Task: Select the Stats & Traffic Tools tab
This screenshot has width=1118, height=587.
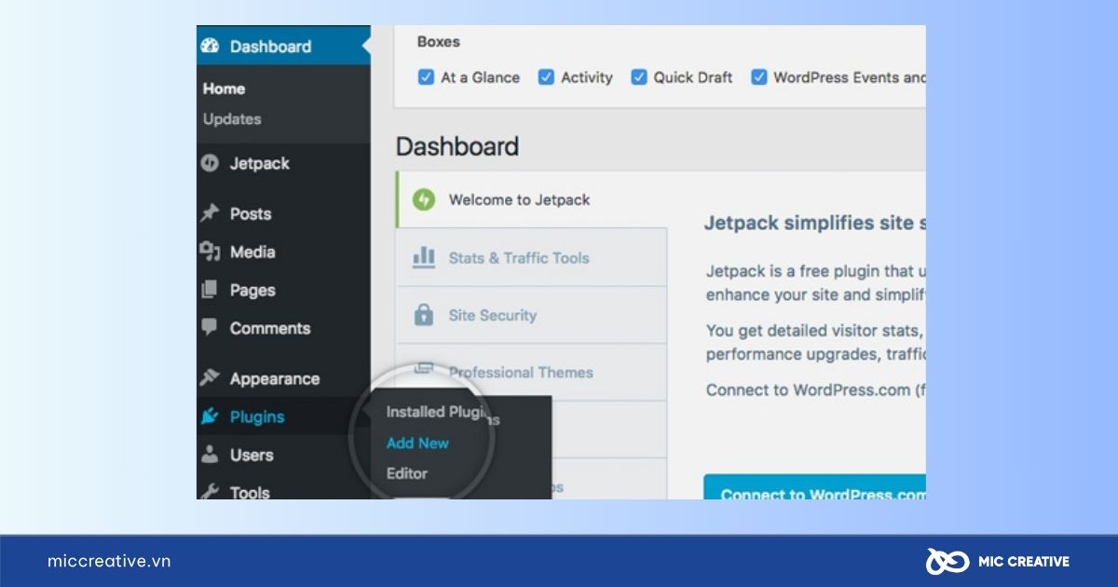Action: (x=531, y=257)
